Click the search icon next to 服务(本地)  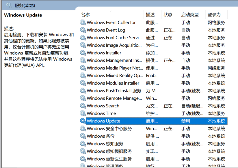coord(9,5)
